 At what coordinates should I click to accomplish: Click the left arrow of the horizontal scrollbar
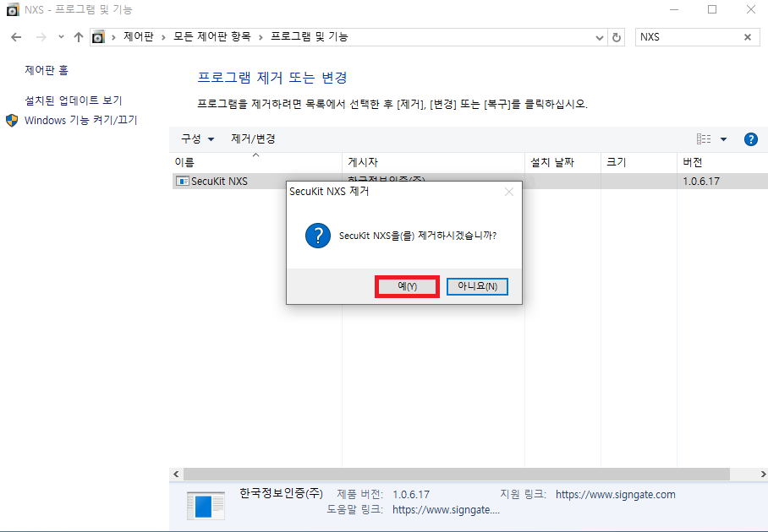tap(176, 475)
